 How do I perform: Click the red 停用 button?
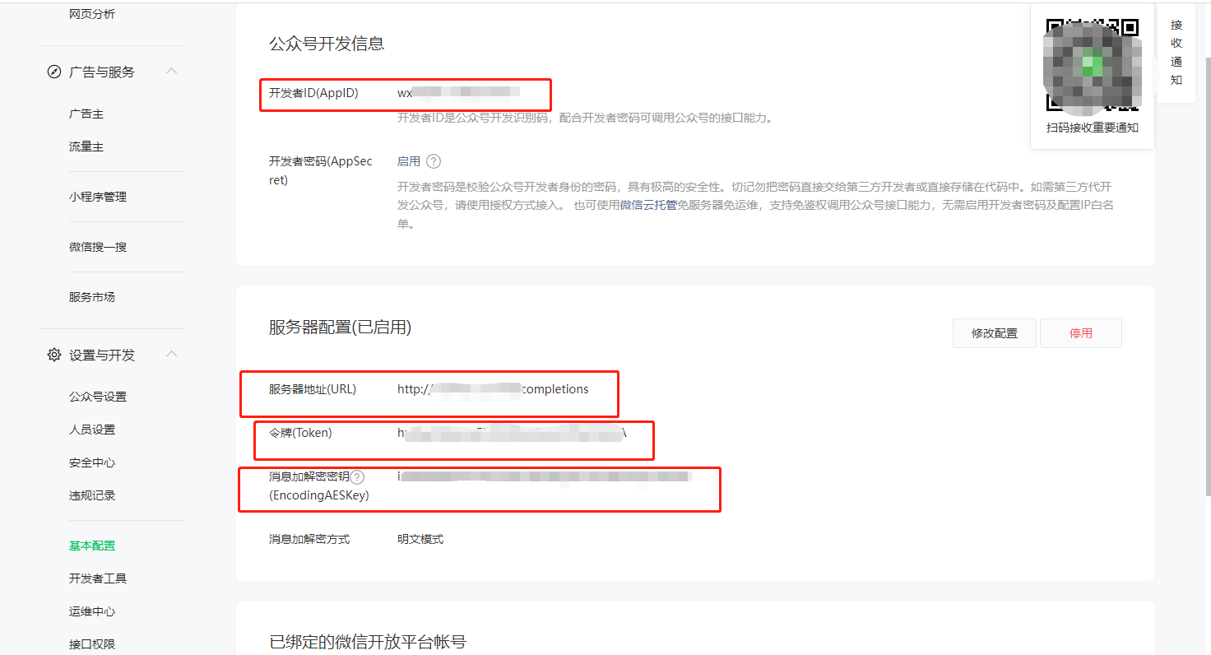click(1080, 333)
